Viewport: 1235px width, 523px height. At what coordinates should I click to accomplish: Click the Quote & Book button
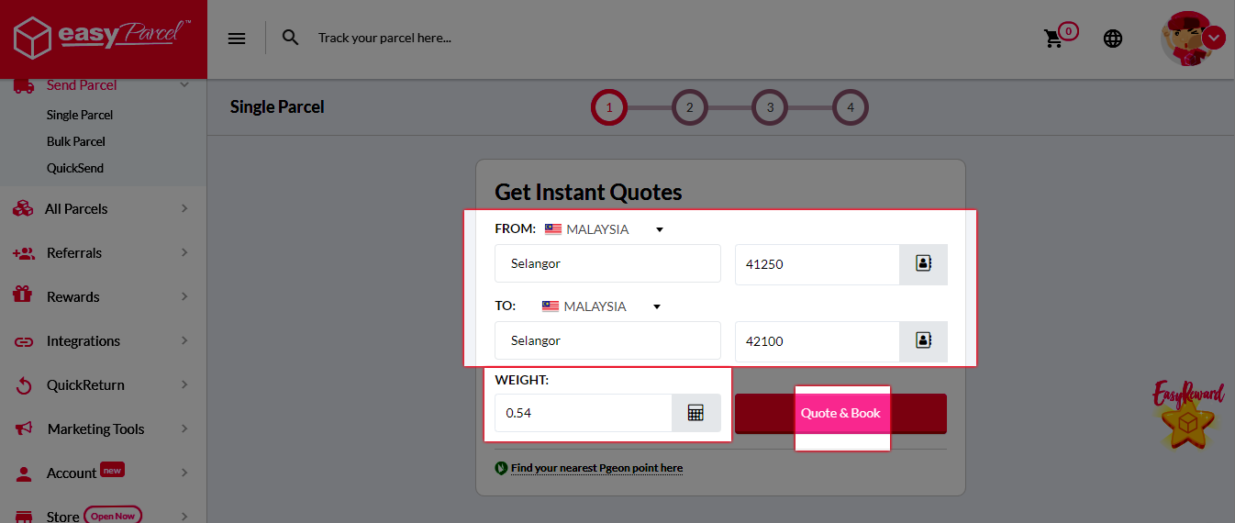pos(840,414)
